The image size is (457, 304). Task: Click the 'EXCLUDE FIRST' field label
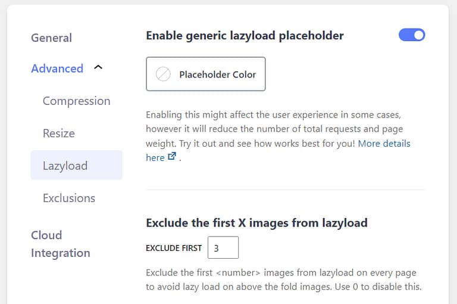174,248
